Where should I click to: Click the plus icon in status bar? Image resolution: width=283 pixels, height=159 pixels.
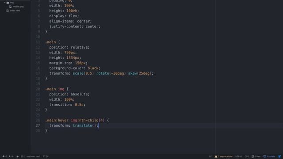[18, 156]
